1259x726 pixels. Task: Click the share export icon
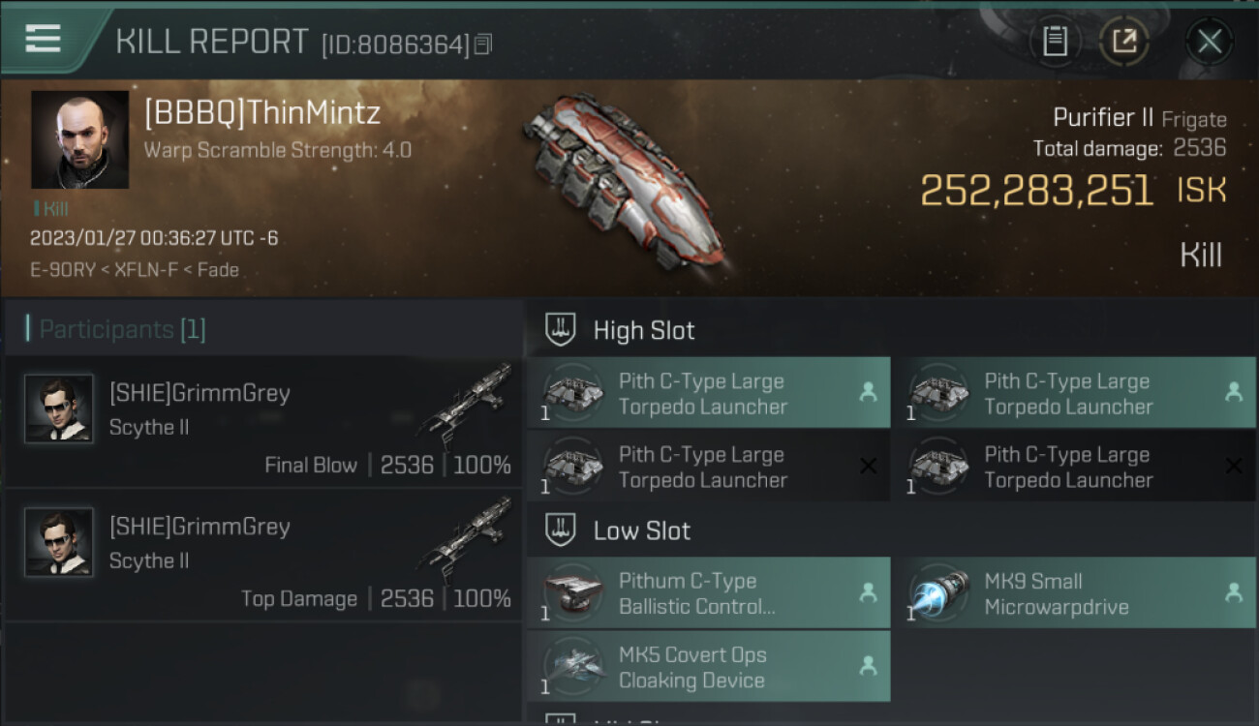[x=1123, y=41]
